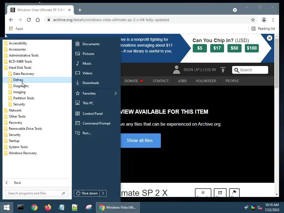
Task: Bookmark this page with star icon
Action: (x=253, y=20)
